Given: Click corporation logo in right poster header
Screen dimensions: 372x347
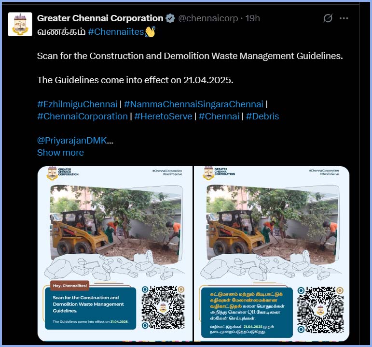Looking at the screenshot, I should pyautogui.click(x=208, y=173).
